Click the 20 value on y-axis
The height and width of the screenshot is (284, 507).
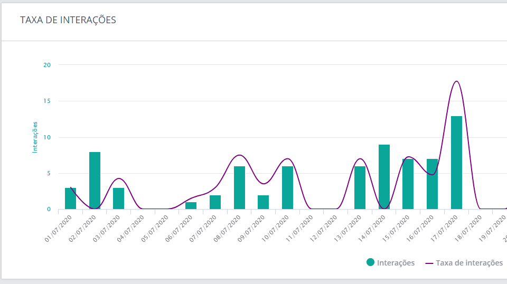point(47,65)
